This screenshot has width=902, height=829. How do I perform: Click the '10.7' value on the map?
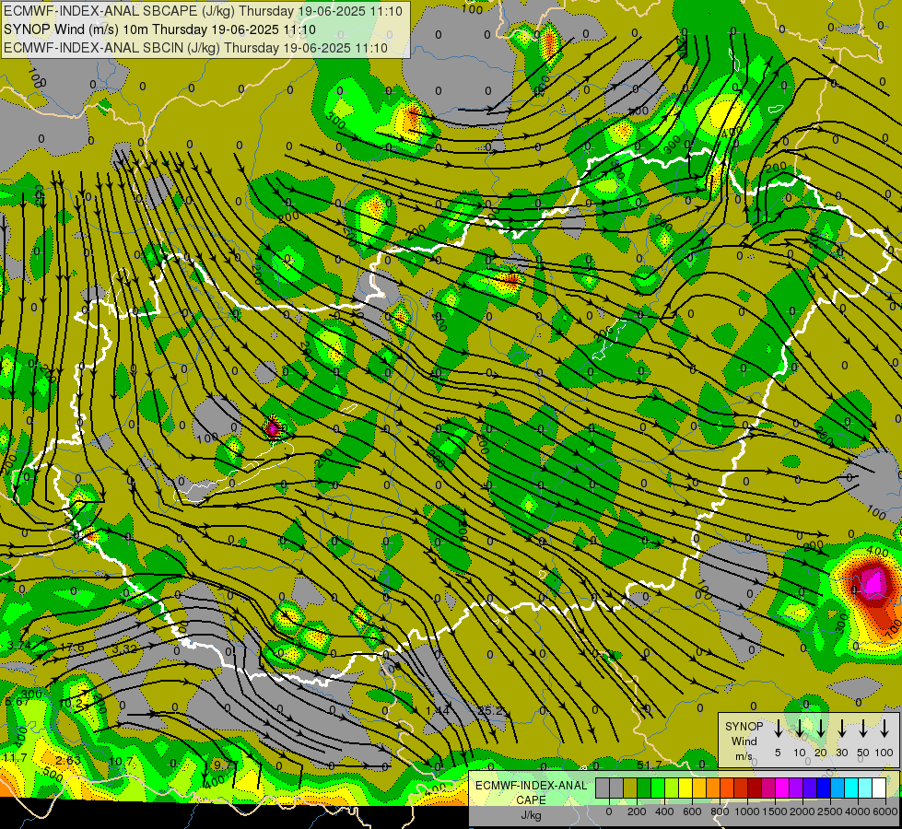tap(120, 761)
